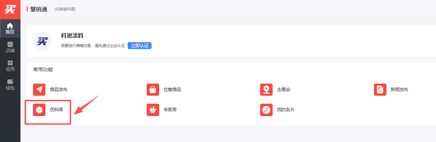The image size is (436, 142).
Task: Click the 去展会 location pin icon
Action: [x=266, y=89]
